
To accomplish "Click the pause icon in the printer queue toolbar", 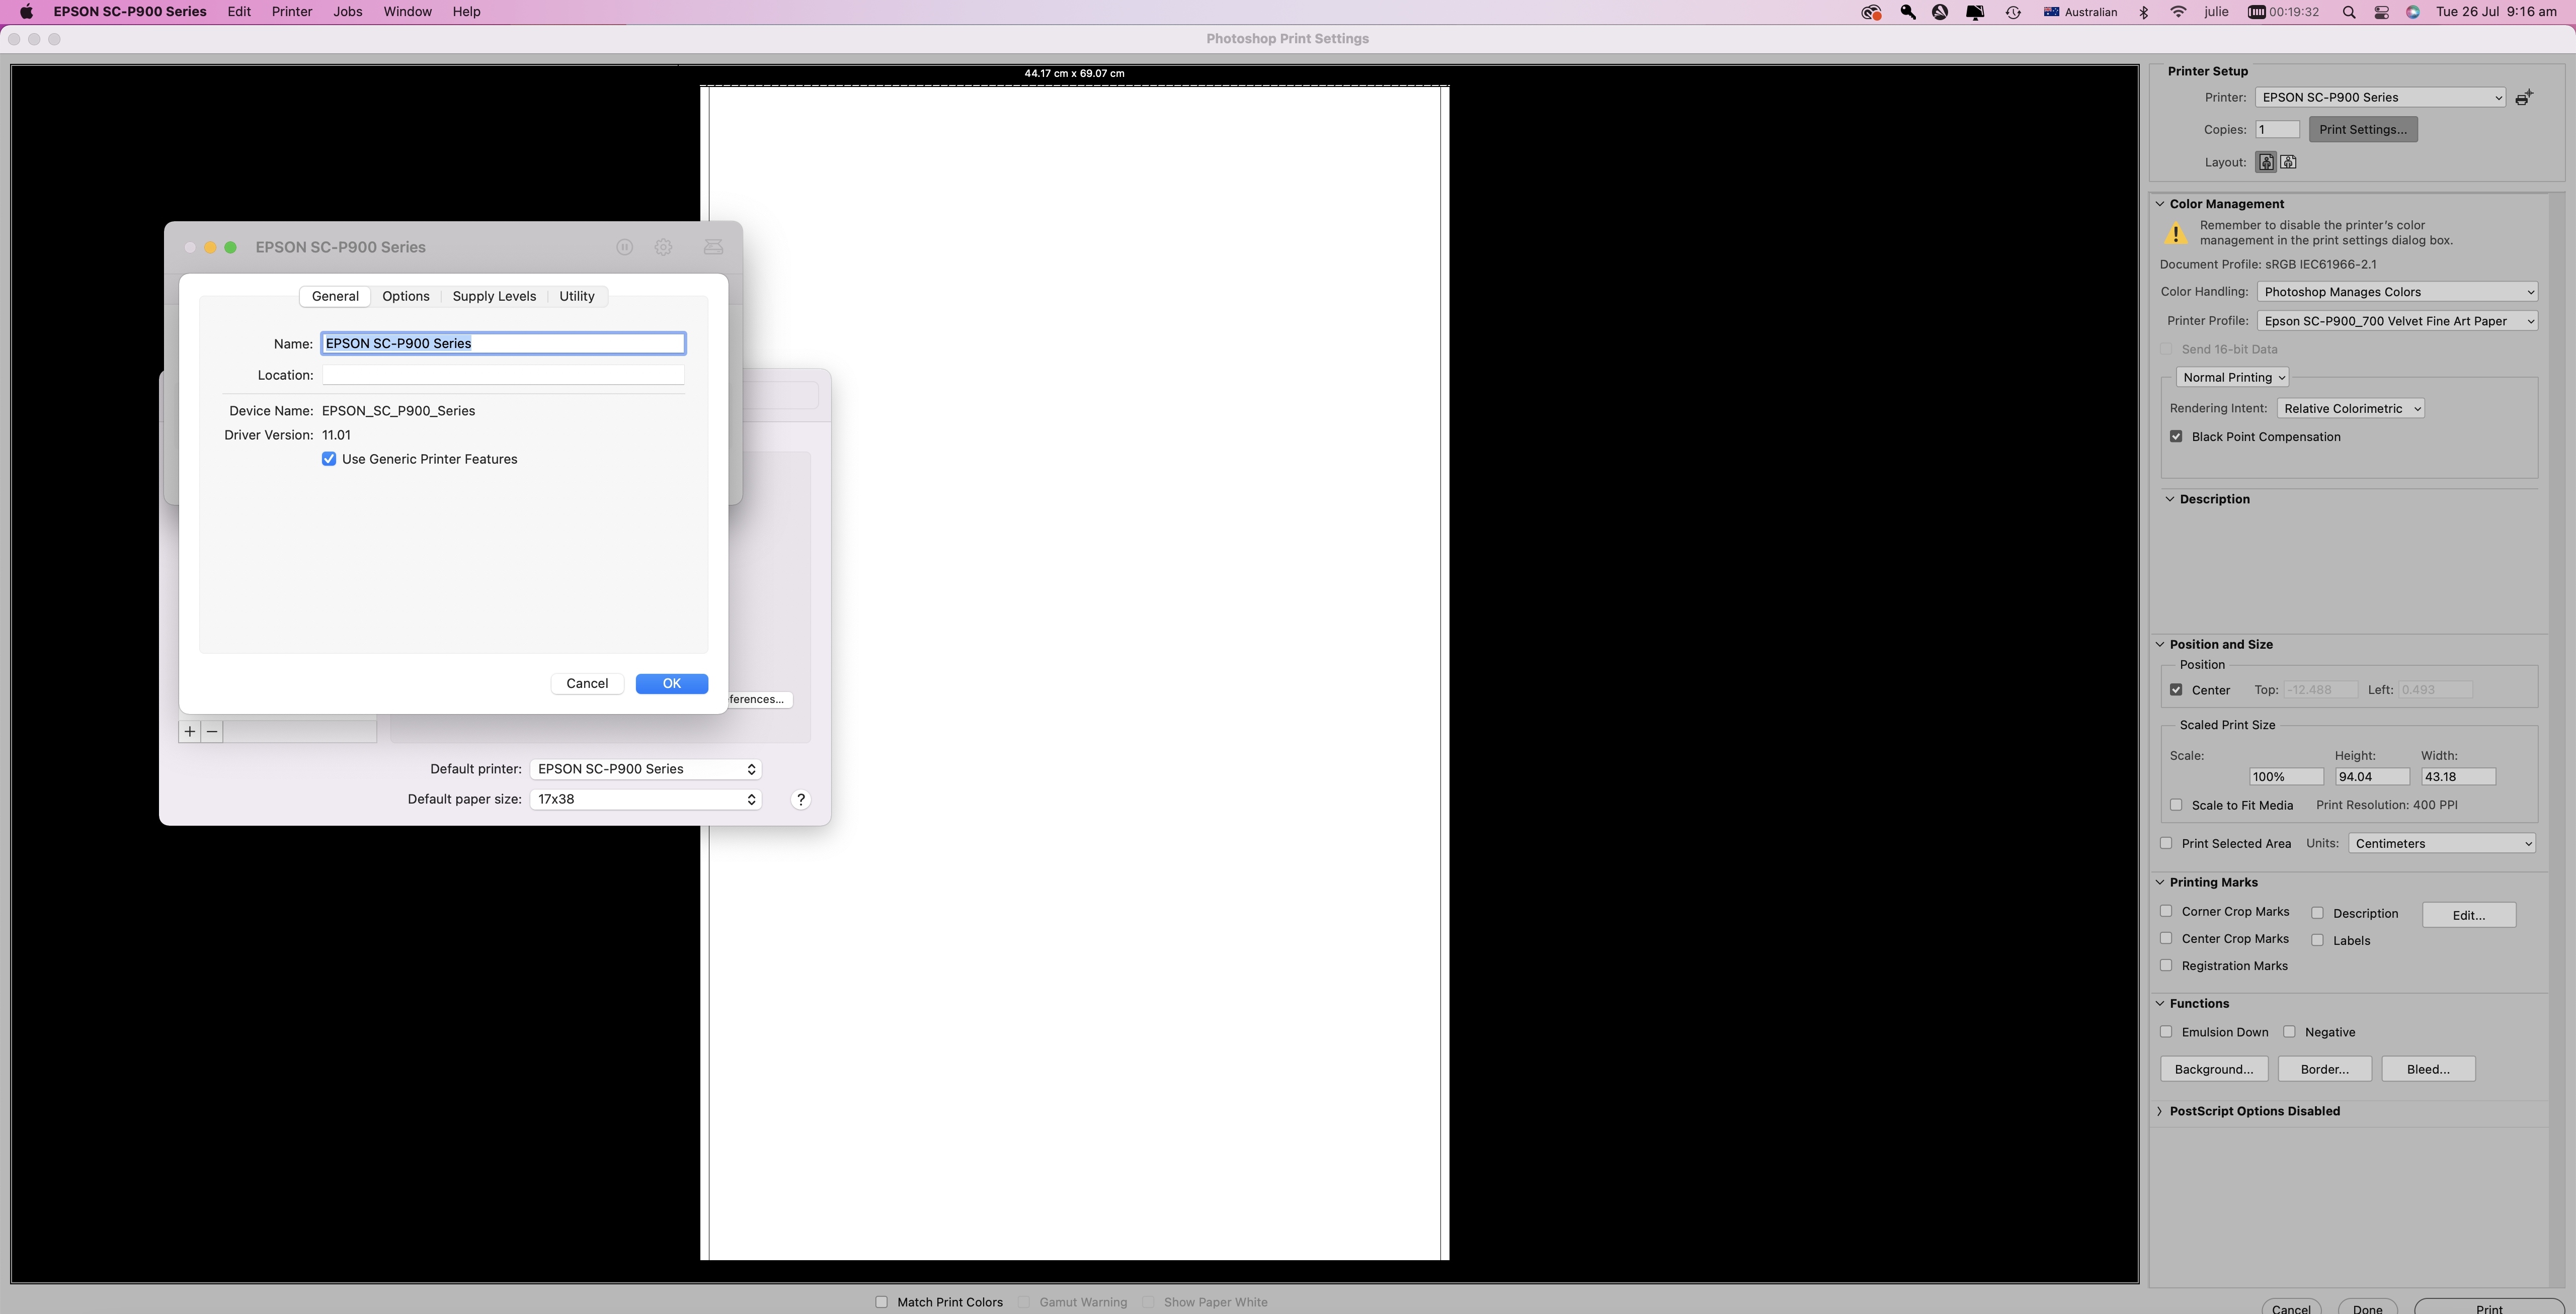I will 625,247.
